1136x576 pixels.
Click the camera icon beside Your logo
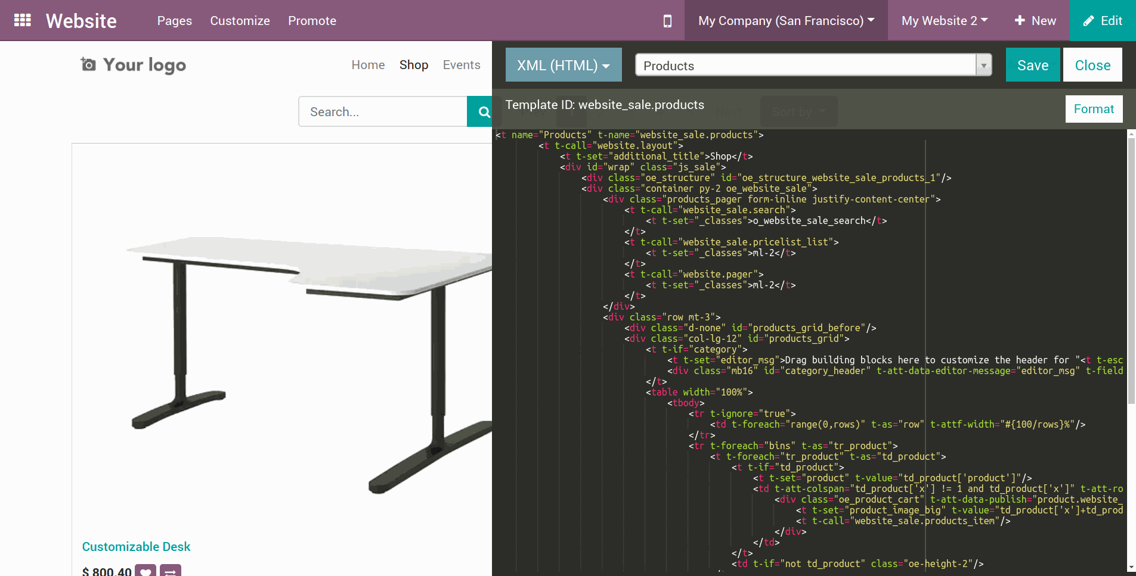tap(88, 64)
